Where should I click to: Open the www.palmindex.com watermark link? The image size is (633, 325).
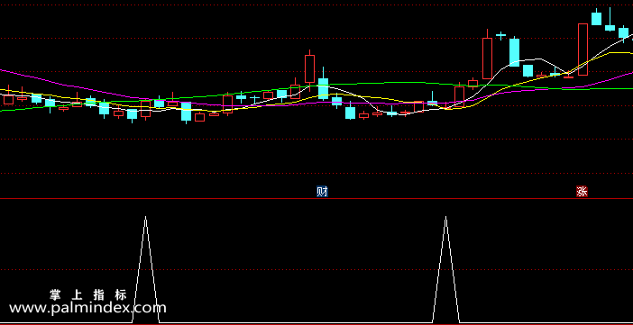87,309
